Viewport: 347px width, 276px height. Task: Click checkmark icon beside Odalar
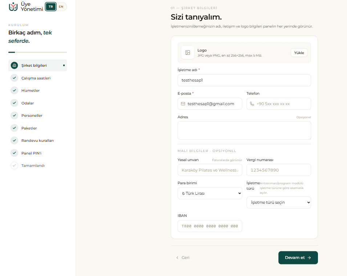point(15,103)
